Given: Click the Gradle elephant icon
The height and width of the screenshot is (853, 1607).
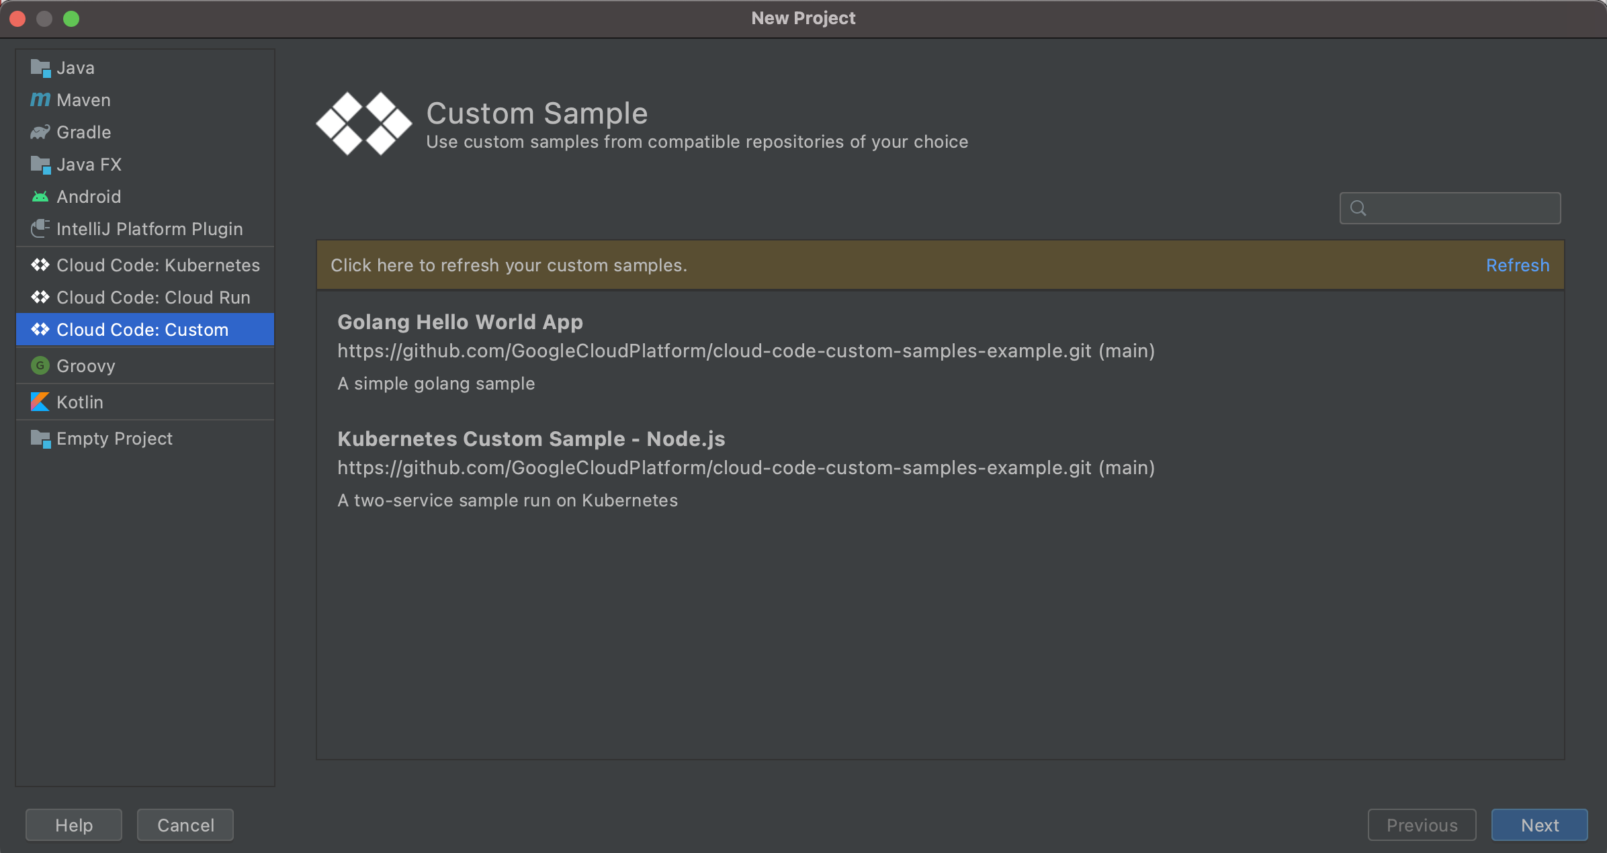Looking at the screenshot, I should pos(40,132).
